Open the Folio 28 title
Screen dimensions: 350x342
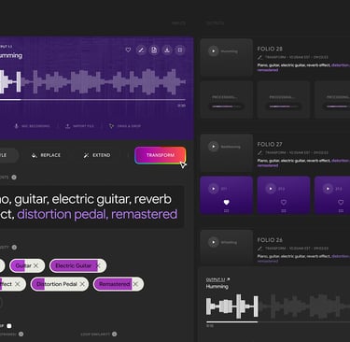270,49
